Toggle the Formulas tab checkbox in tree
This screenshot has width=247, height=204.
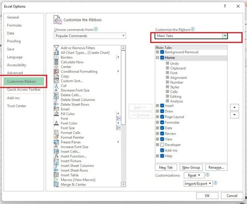162,122
